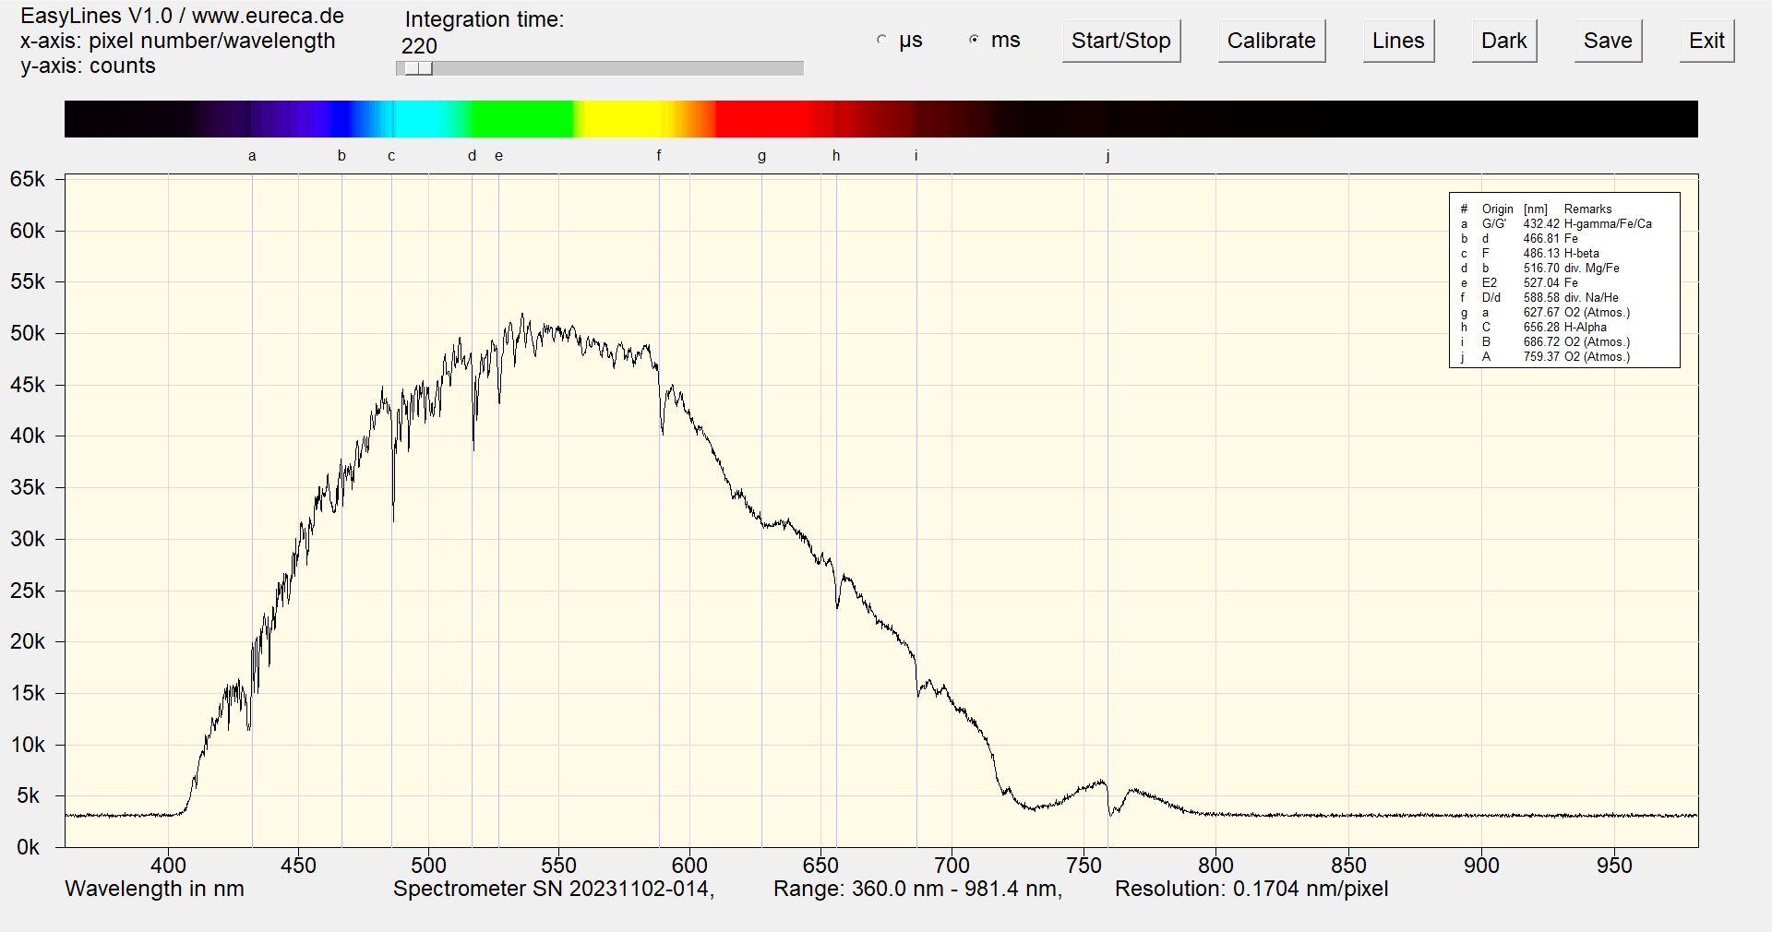
Task: Click line marker label 'g' above chart
Action: [761, 156]
